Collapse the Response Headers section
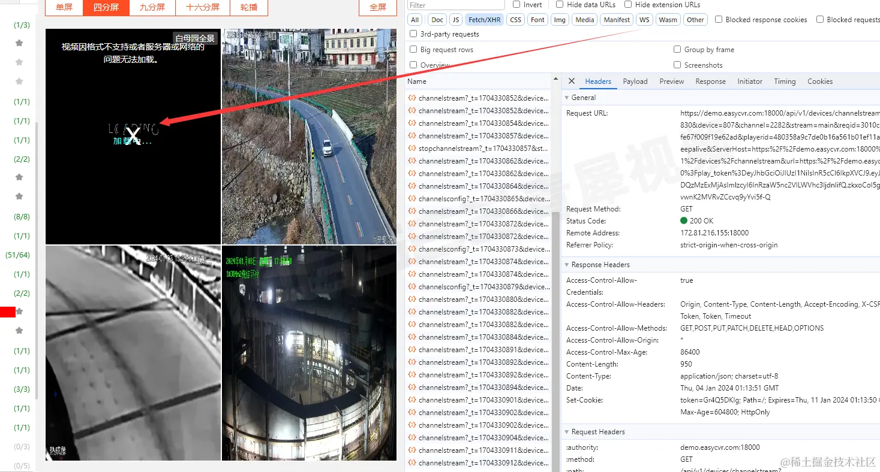Viewport: 880px width, 472px height. coord(567,265)
